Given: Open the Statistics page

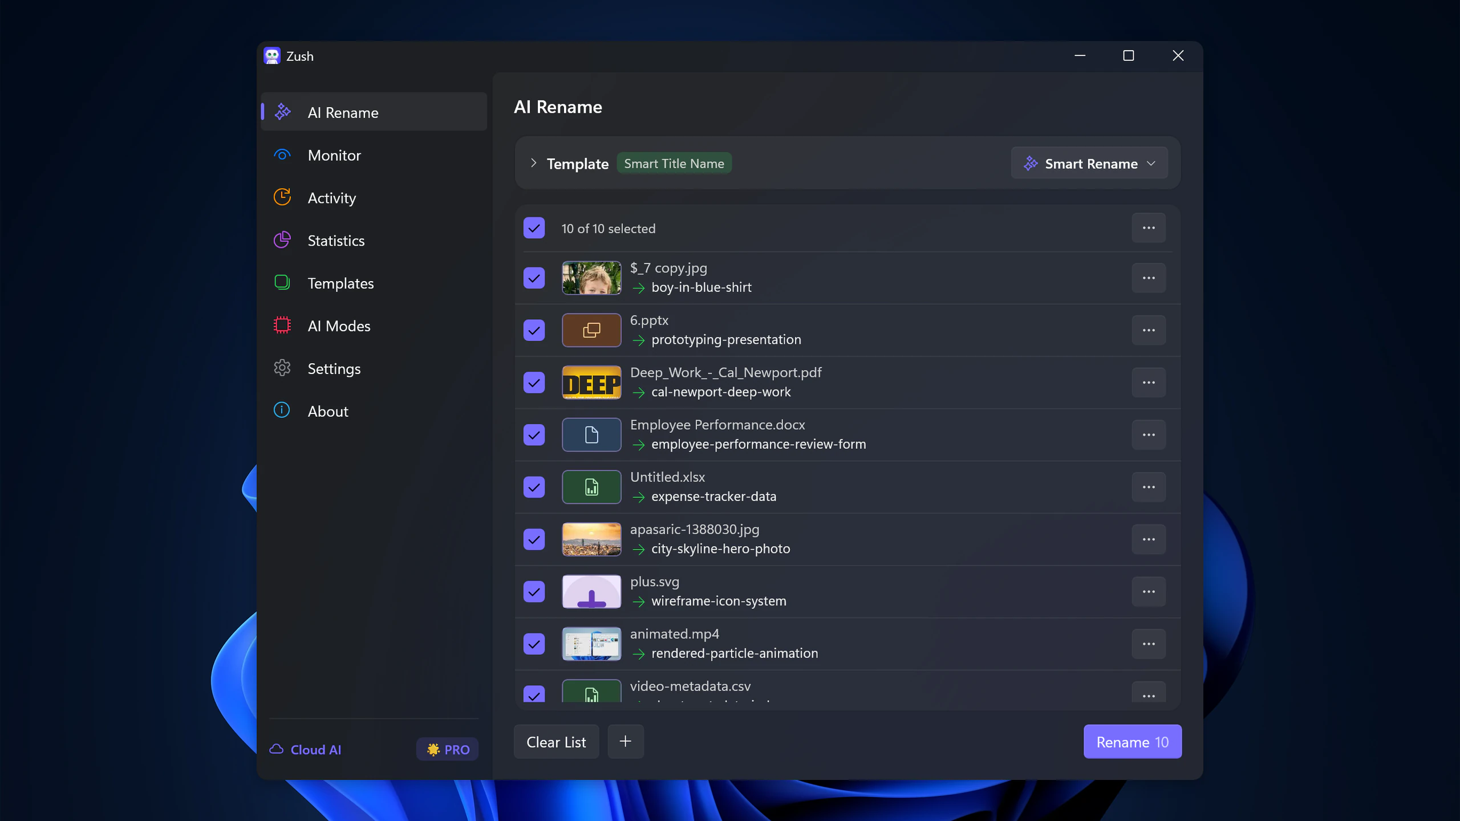Looking at the screenshot, I should click(374, 241).
